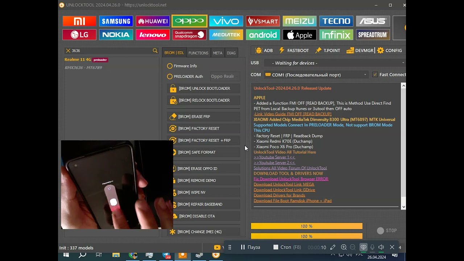
Task: Open Youtube Server 1 link
Action: 274,157
